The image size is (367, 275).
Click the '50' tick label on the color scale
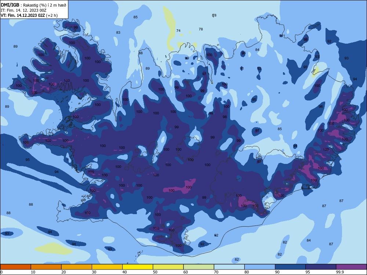point(155,272)
